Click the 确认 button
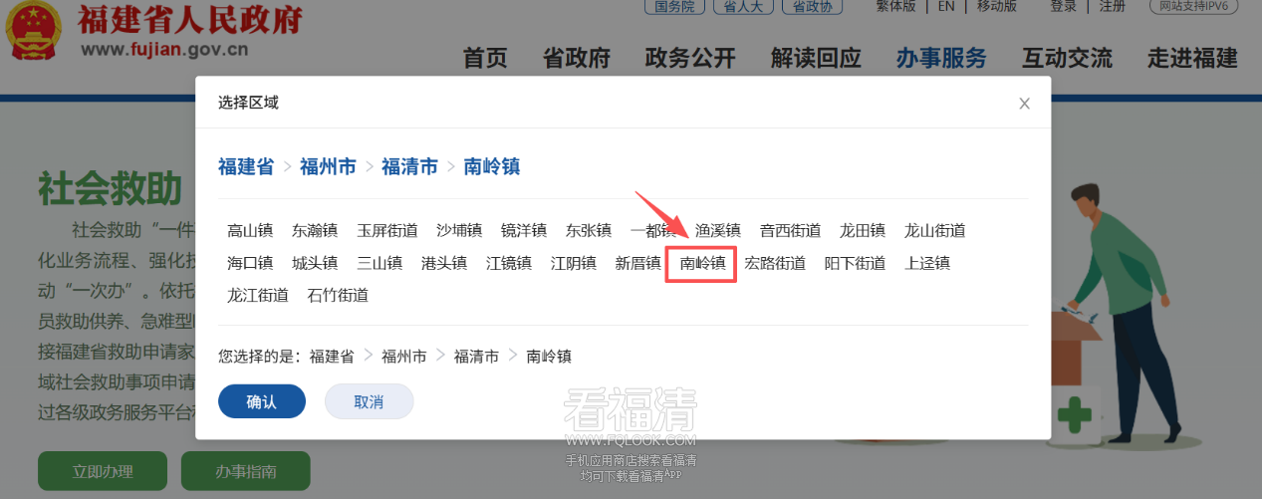 (262, 401)
